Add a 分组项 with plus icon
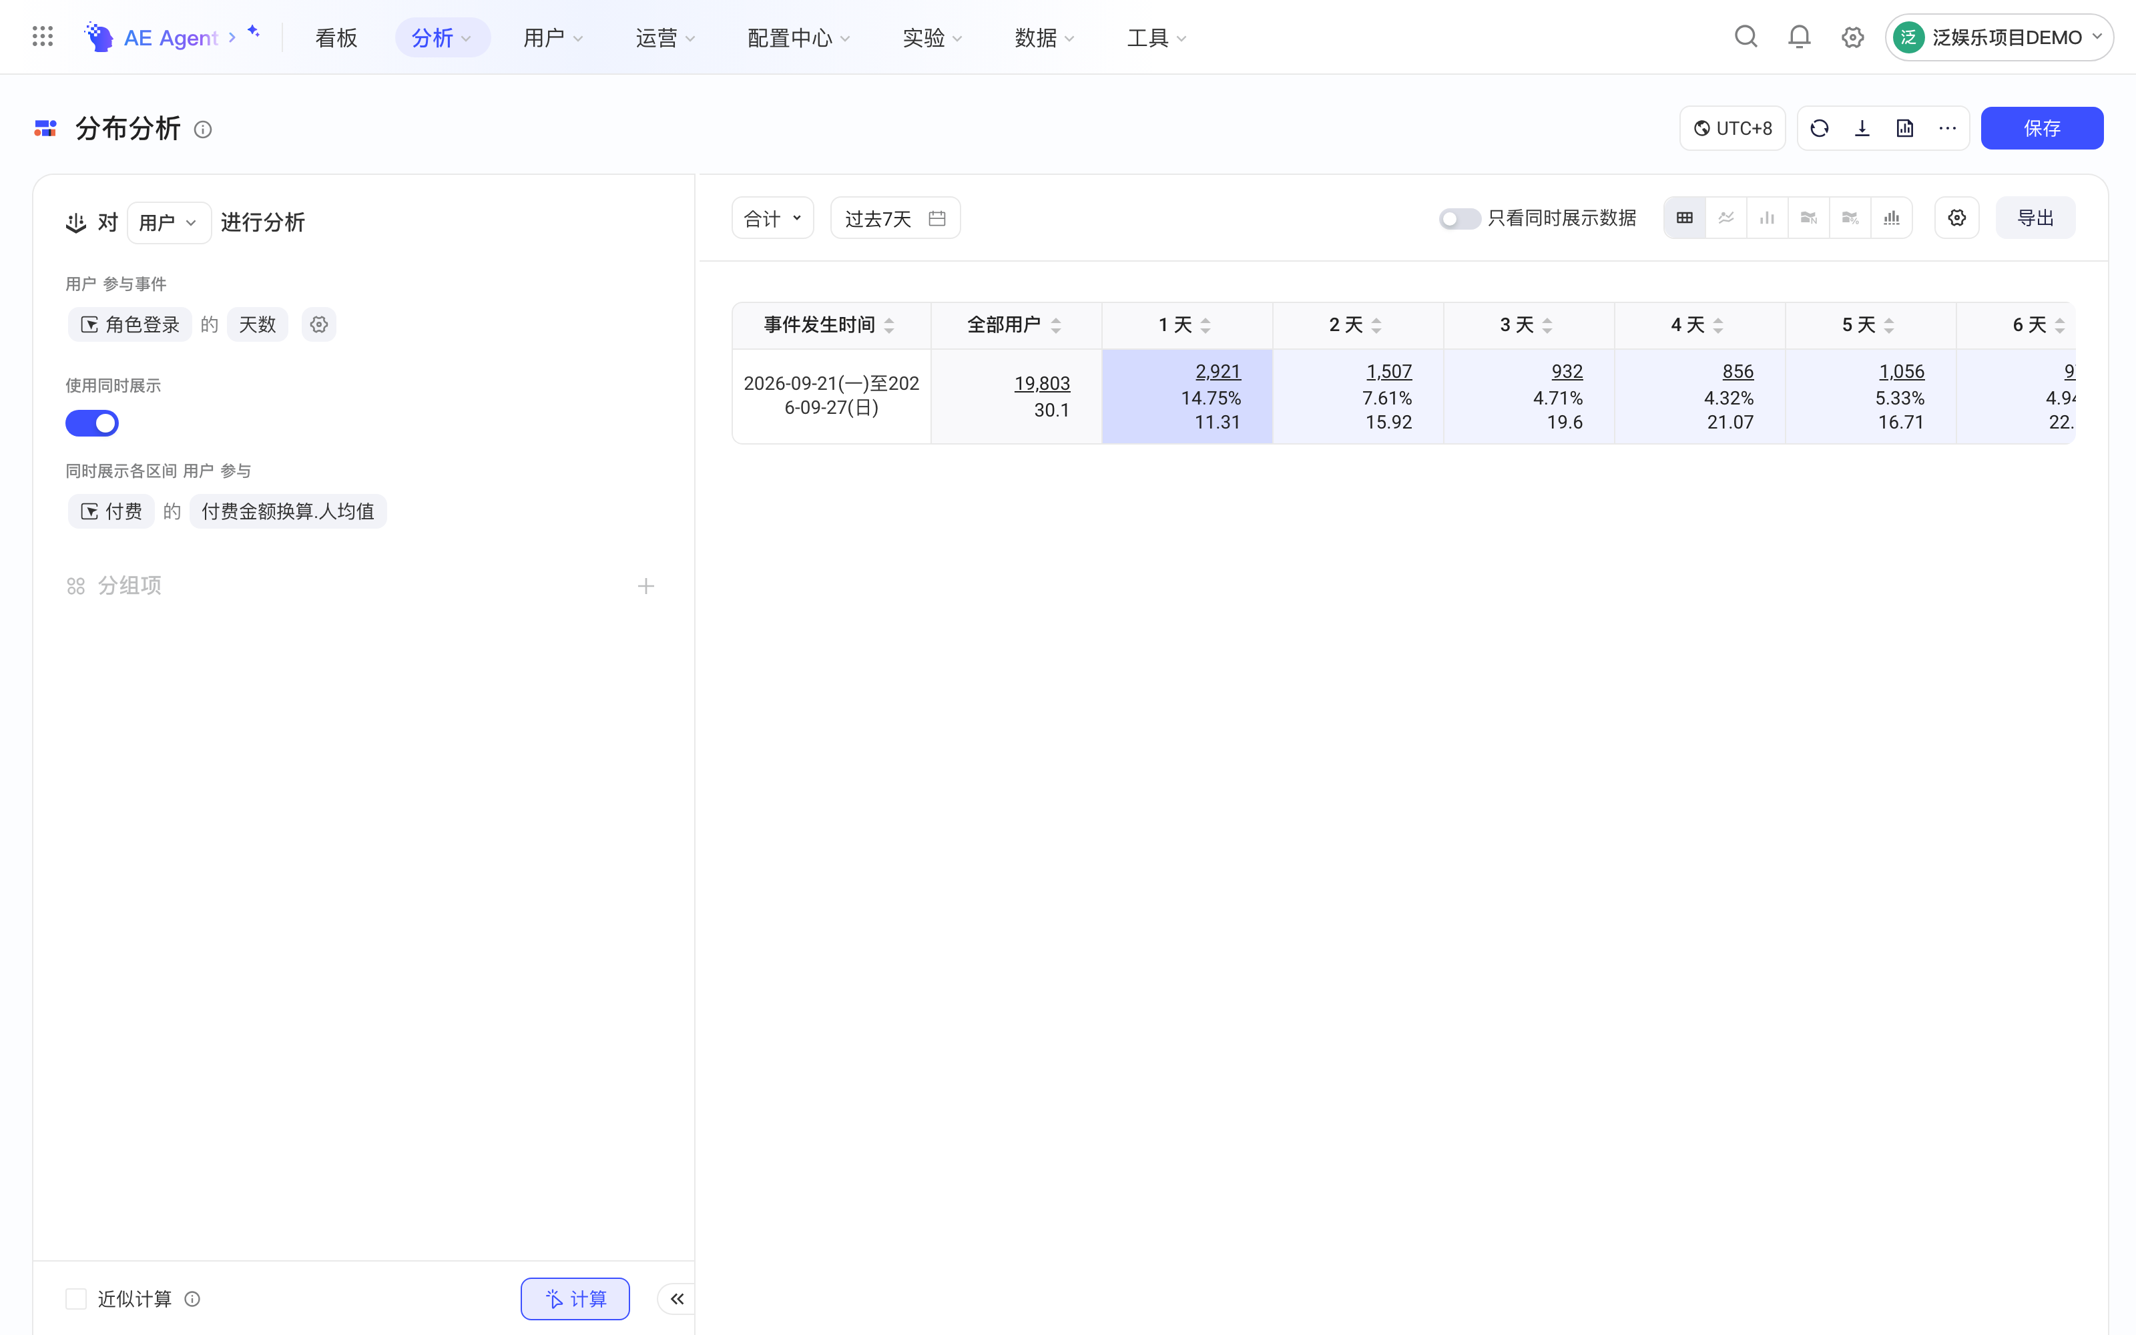 coord(646,586)
